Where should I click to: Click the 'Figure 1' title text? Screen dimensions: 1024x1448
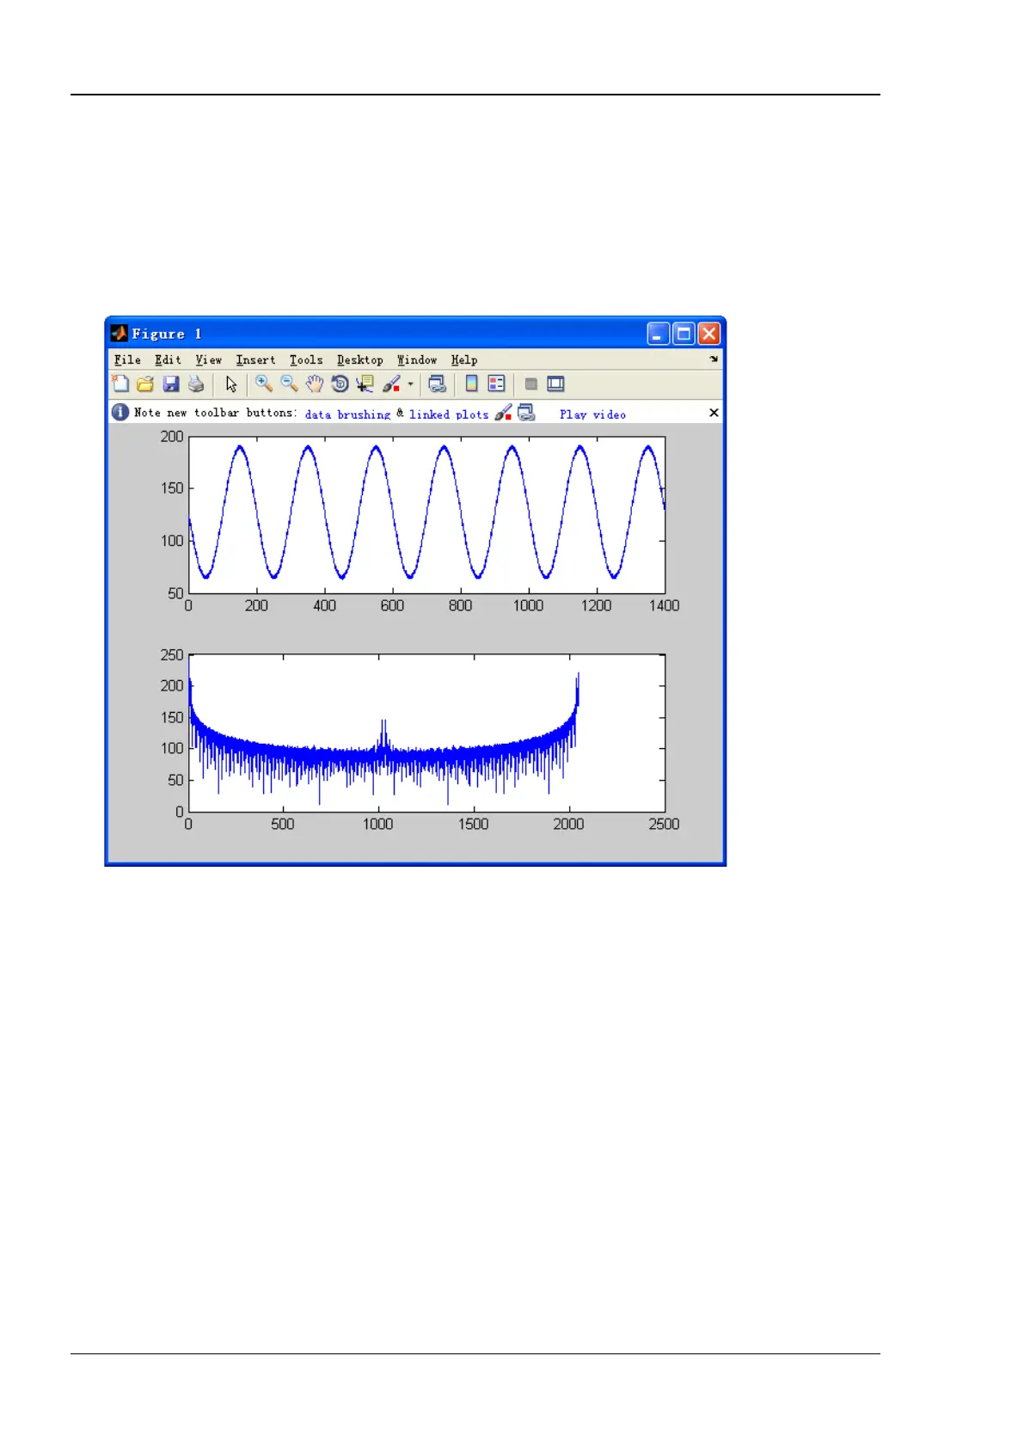coord(167,334)
